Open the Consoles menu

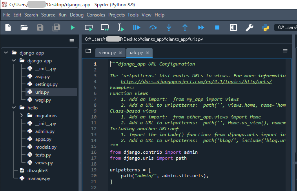coord(96,15)
